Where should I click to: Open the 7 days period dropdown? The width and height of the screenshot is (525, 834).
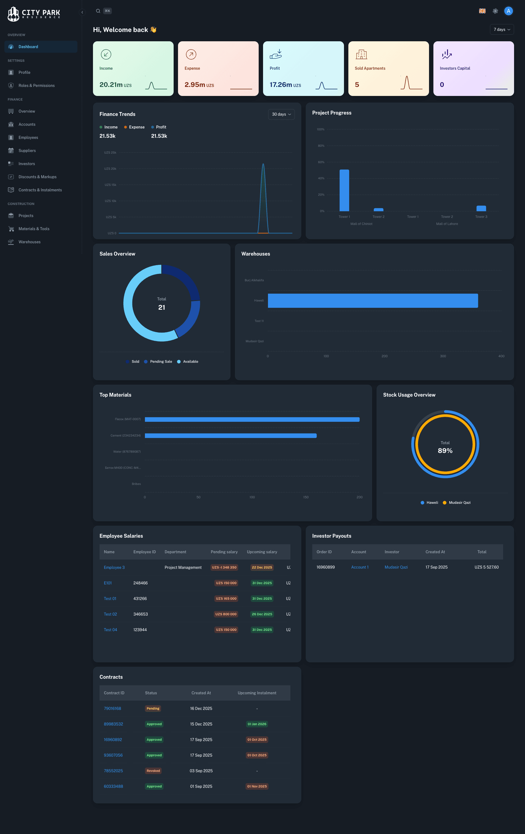pyautogui.click(x=501, y=30)
